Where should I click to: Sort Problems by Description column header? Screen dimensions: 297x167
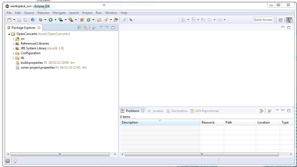coord(160,122)
